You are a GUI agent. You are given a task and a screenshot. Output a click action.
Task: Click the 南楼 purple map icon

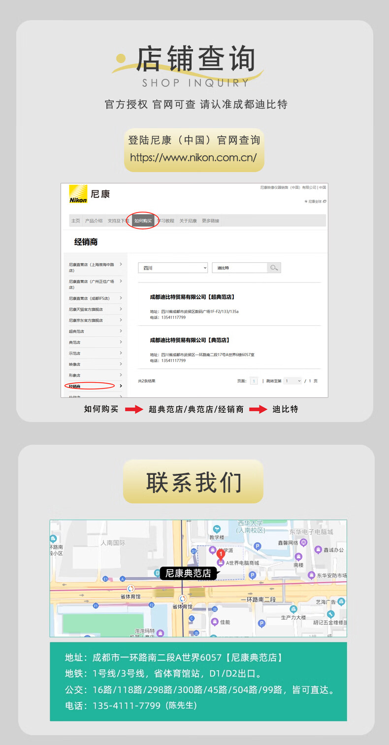(x=298, y=558)
